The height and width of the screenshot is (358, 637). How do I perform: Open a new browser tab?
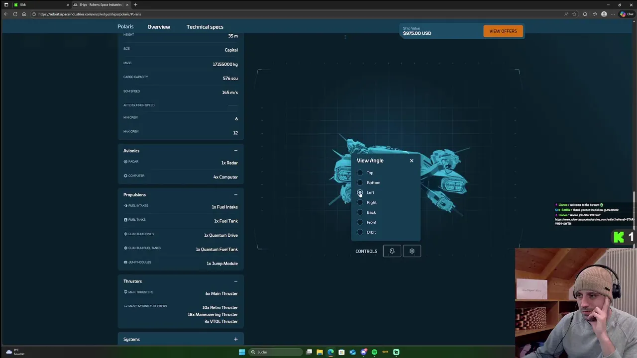(x=135, y=4)
